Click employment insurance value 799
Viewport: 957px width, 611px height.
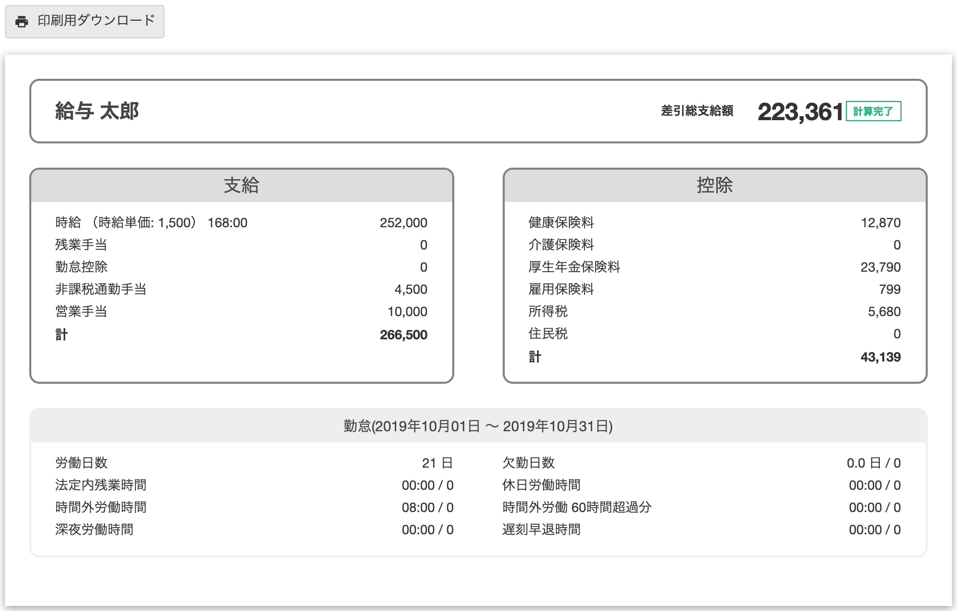(890, 289)
